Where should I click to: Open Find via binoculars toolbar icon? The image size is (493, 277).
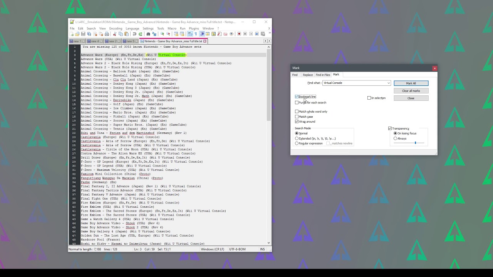148,34
